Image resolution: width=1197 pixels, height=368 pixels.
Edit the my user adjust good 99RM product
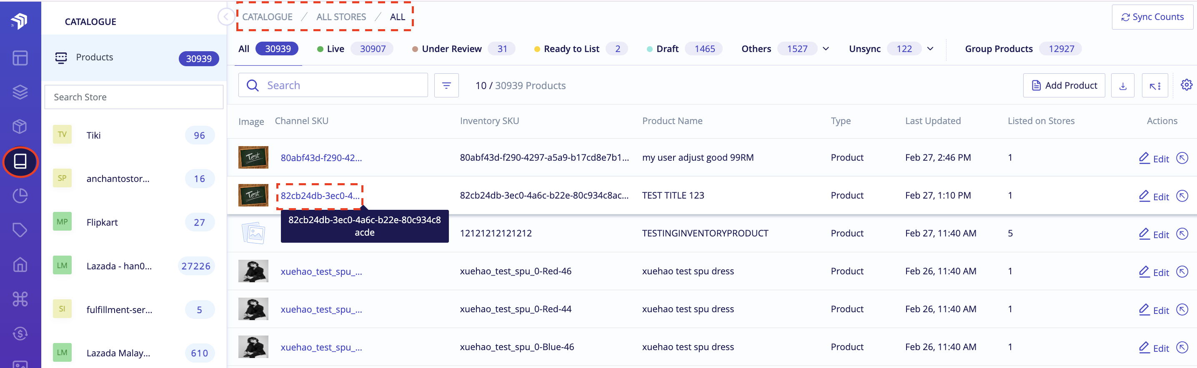1154,158
